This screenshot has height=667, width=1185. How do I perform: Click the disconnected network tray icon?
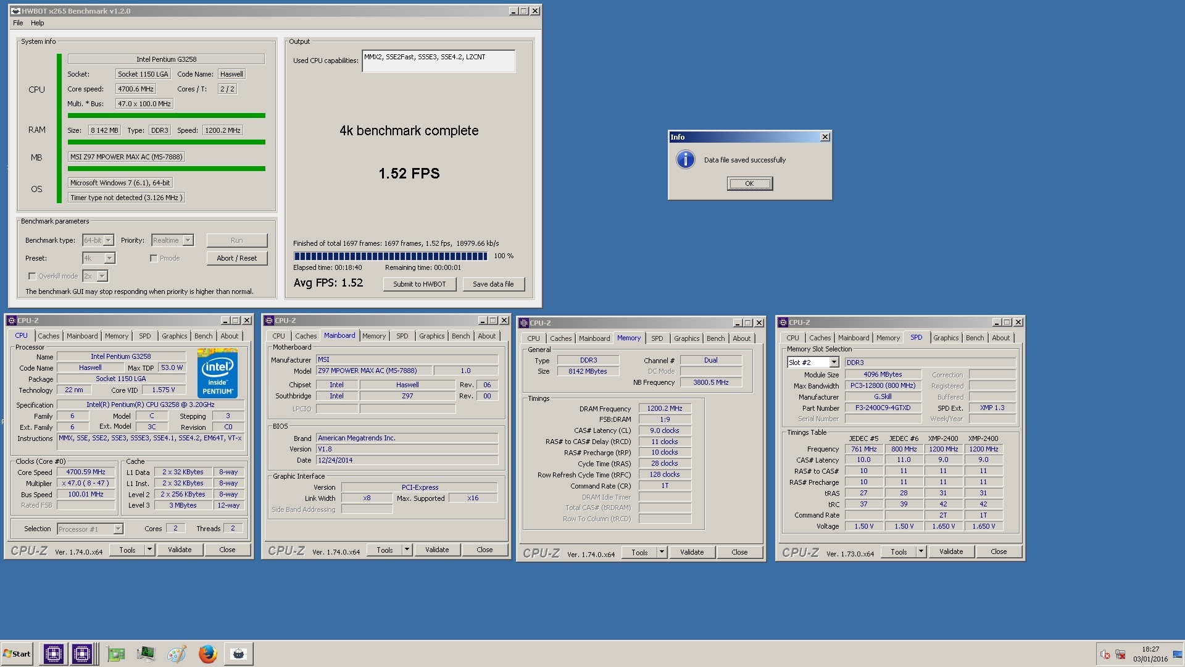(1120, 655)
